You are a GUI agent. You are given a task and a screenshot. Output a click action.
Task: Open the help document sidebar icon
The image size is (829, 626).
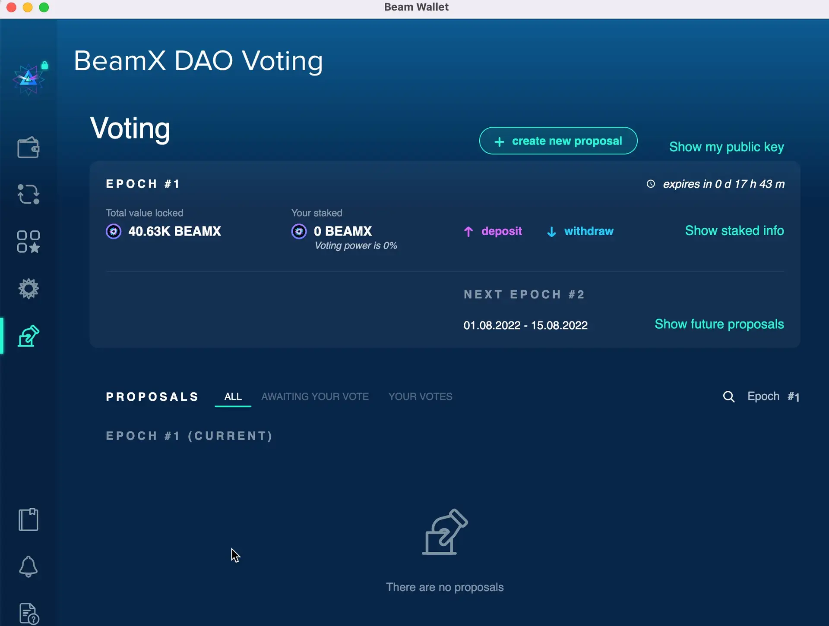click(x=29, y=613)
